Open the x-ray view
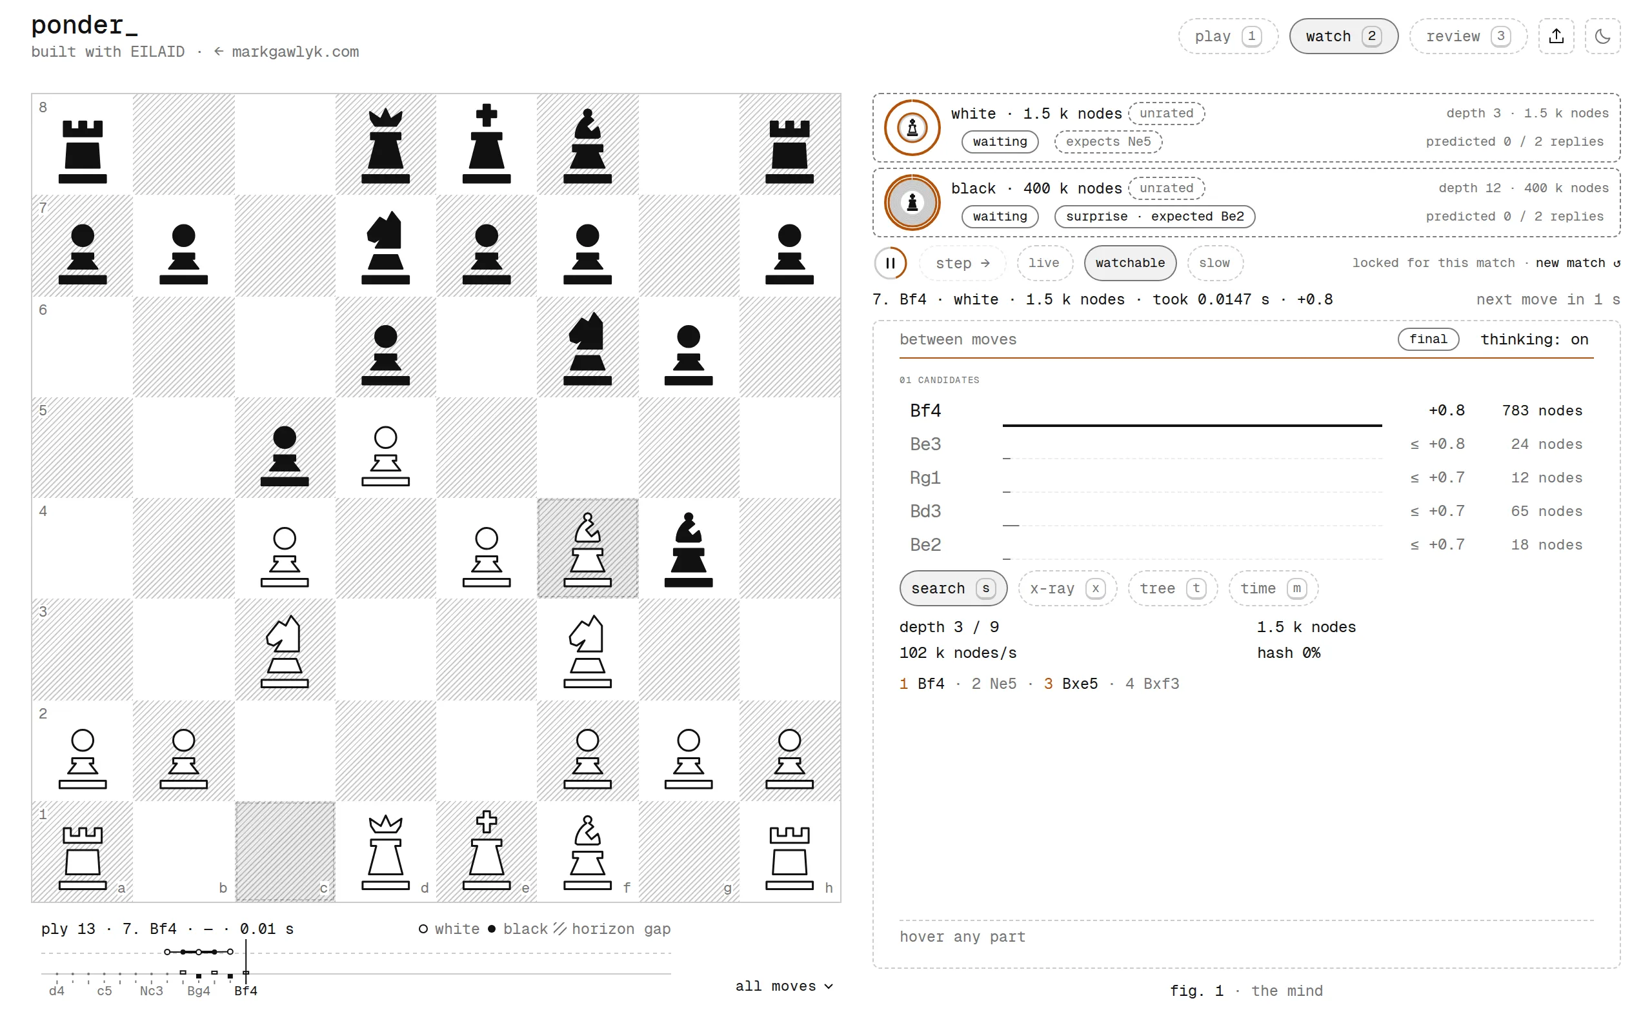 click(1067, 588)
